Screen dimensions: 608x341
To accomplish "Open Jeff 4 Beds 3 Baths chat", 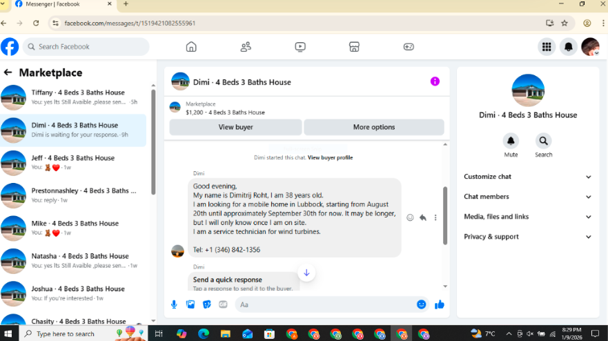I will (x=73, y=163).
